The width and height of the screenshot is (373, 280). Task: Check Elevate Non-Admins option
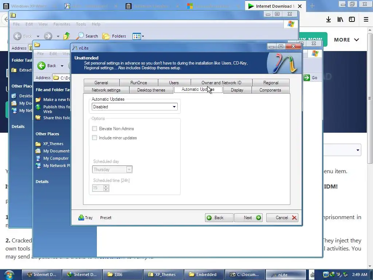94,129
